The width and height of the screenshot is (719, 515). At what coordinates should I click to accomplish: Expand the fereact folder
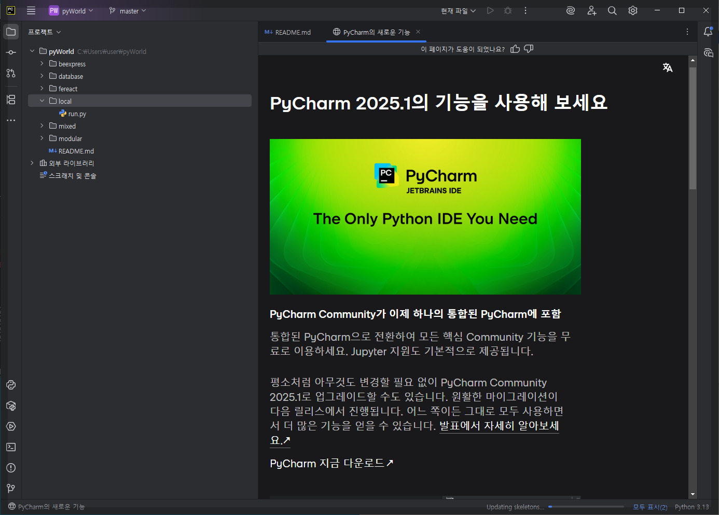42,88
